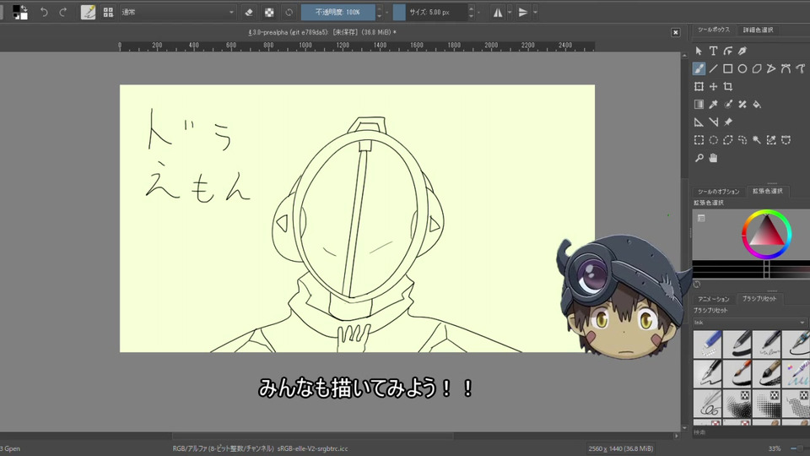Open the blending mode dropdown
Screen dimensions: 810x456
click(x=177, y=12)
